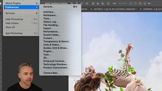The width and height of the screenshot is (162, 91).
Task: Open Transparency & Gamut preferences
Action: coord(60,41)
